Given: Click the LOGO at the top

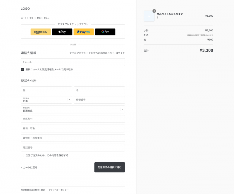Looking at the screenshot, I should click(x=25, y=9).
